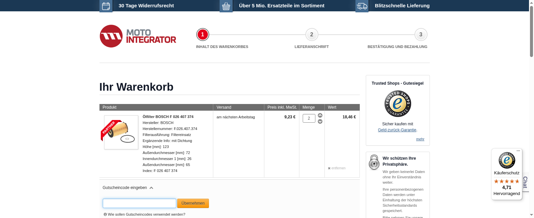Viewport: 534px width, 218px height.
Task: Click the scrollbar up arrow
Action: (531, 2)
